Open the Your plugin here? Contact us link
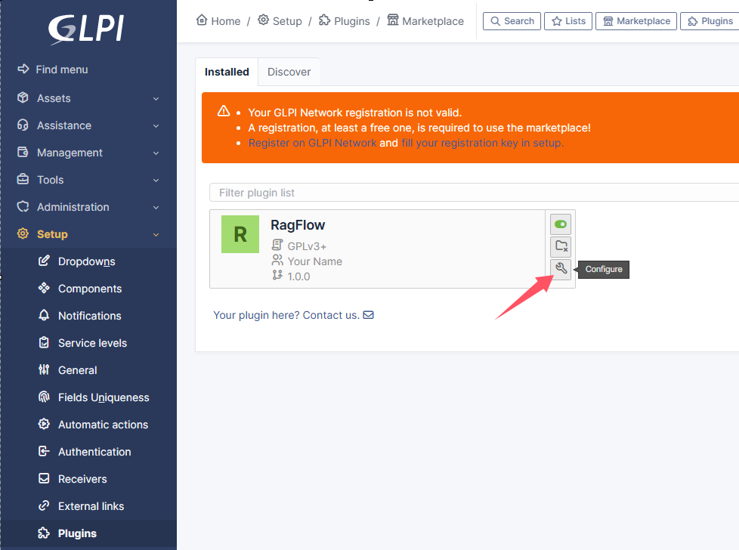This screenshot has width=739, height=550. coord(293,315)
